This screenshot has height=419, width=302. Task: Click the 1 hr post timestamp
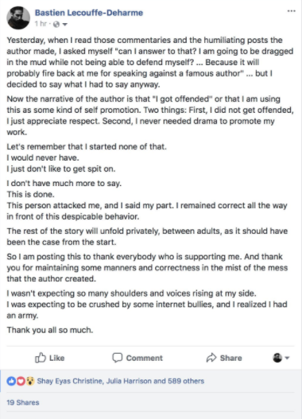tap(41, 24)
